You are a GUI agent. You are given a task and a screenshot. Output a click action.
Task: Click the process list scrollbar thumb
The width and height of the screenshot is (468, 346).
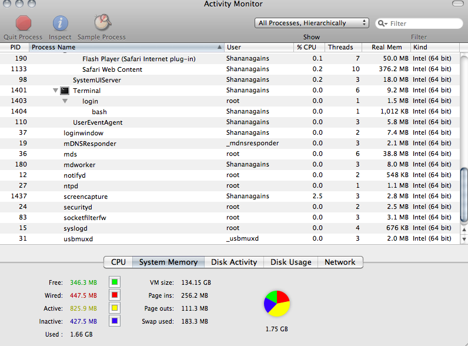click(x=464, y=195)
